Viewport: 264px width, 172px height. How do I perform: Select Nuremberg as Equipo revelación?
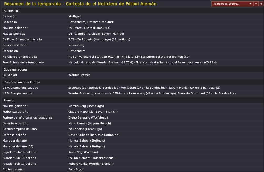click(76, 45)
